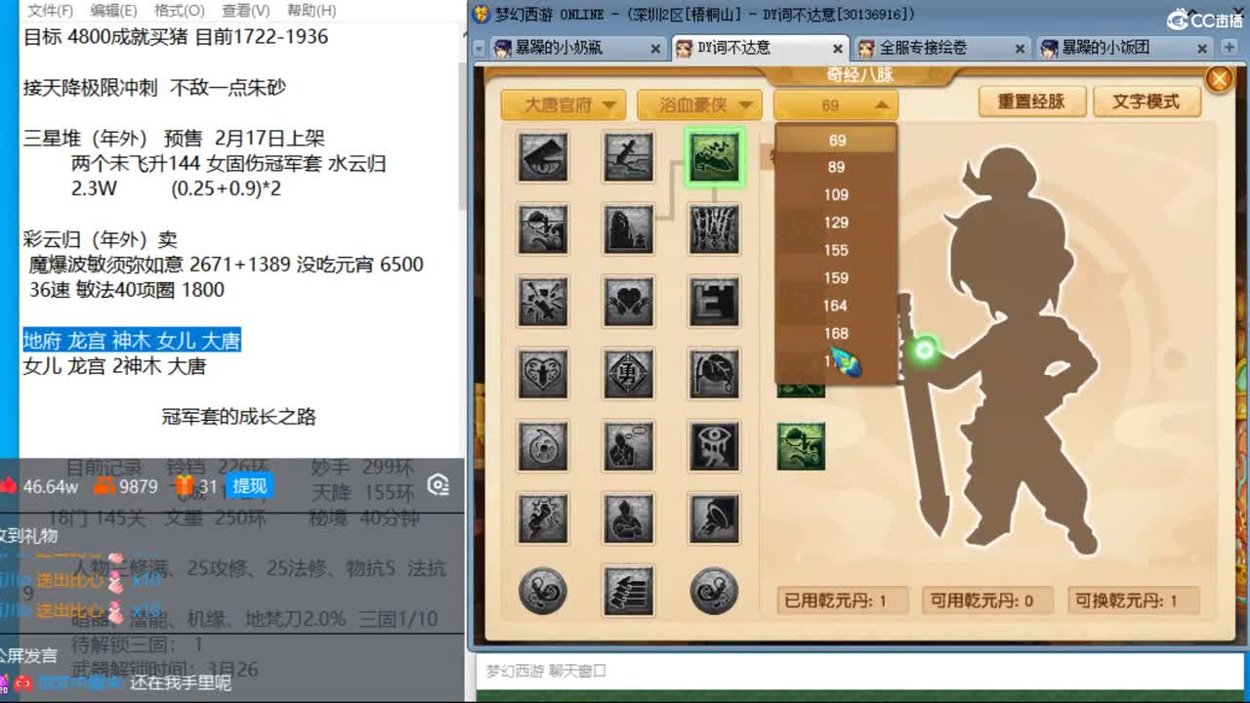Image resolution: width=1250 pixels, height=703 pixels.
Task: Open the tab list arrow left of tabs
Action: pyautogui.click(x=479, y=47)
